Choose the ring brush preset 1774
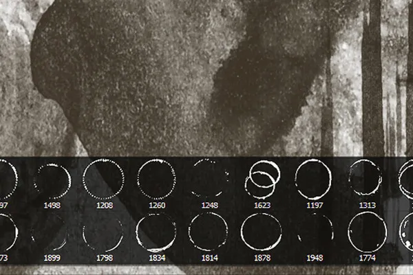413x275 pixels. [368, 232]
